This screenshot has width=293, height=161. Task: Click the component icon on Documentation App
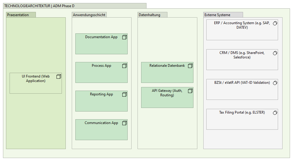[x=124, y=37]
